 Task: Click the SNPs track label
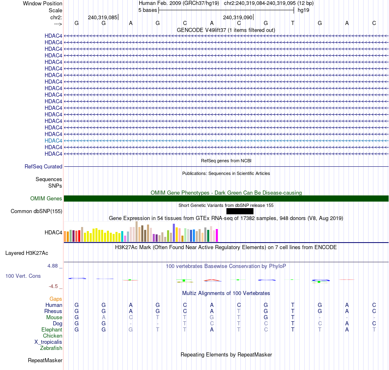pyautogui.click(x=55, y=186)
